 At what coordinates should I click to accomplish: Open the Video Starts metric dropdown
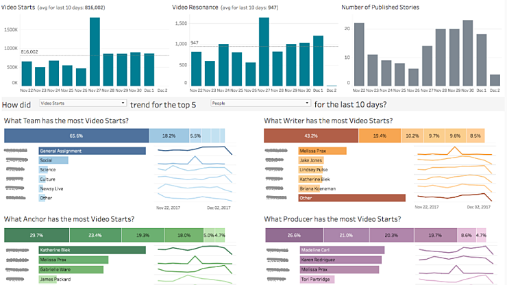coord(83,103)
